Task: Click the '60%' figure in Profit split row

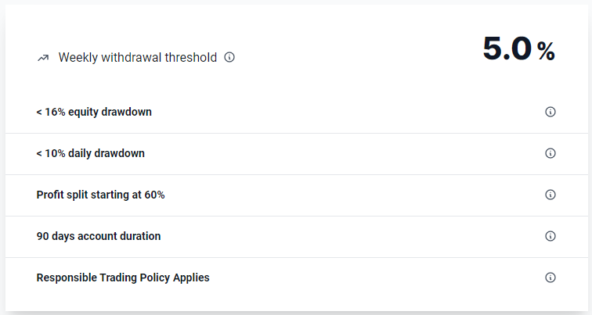Action: click(153, 195)
